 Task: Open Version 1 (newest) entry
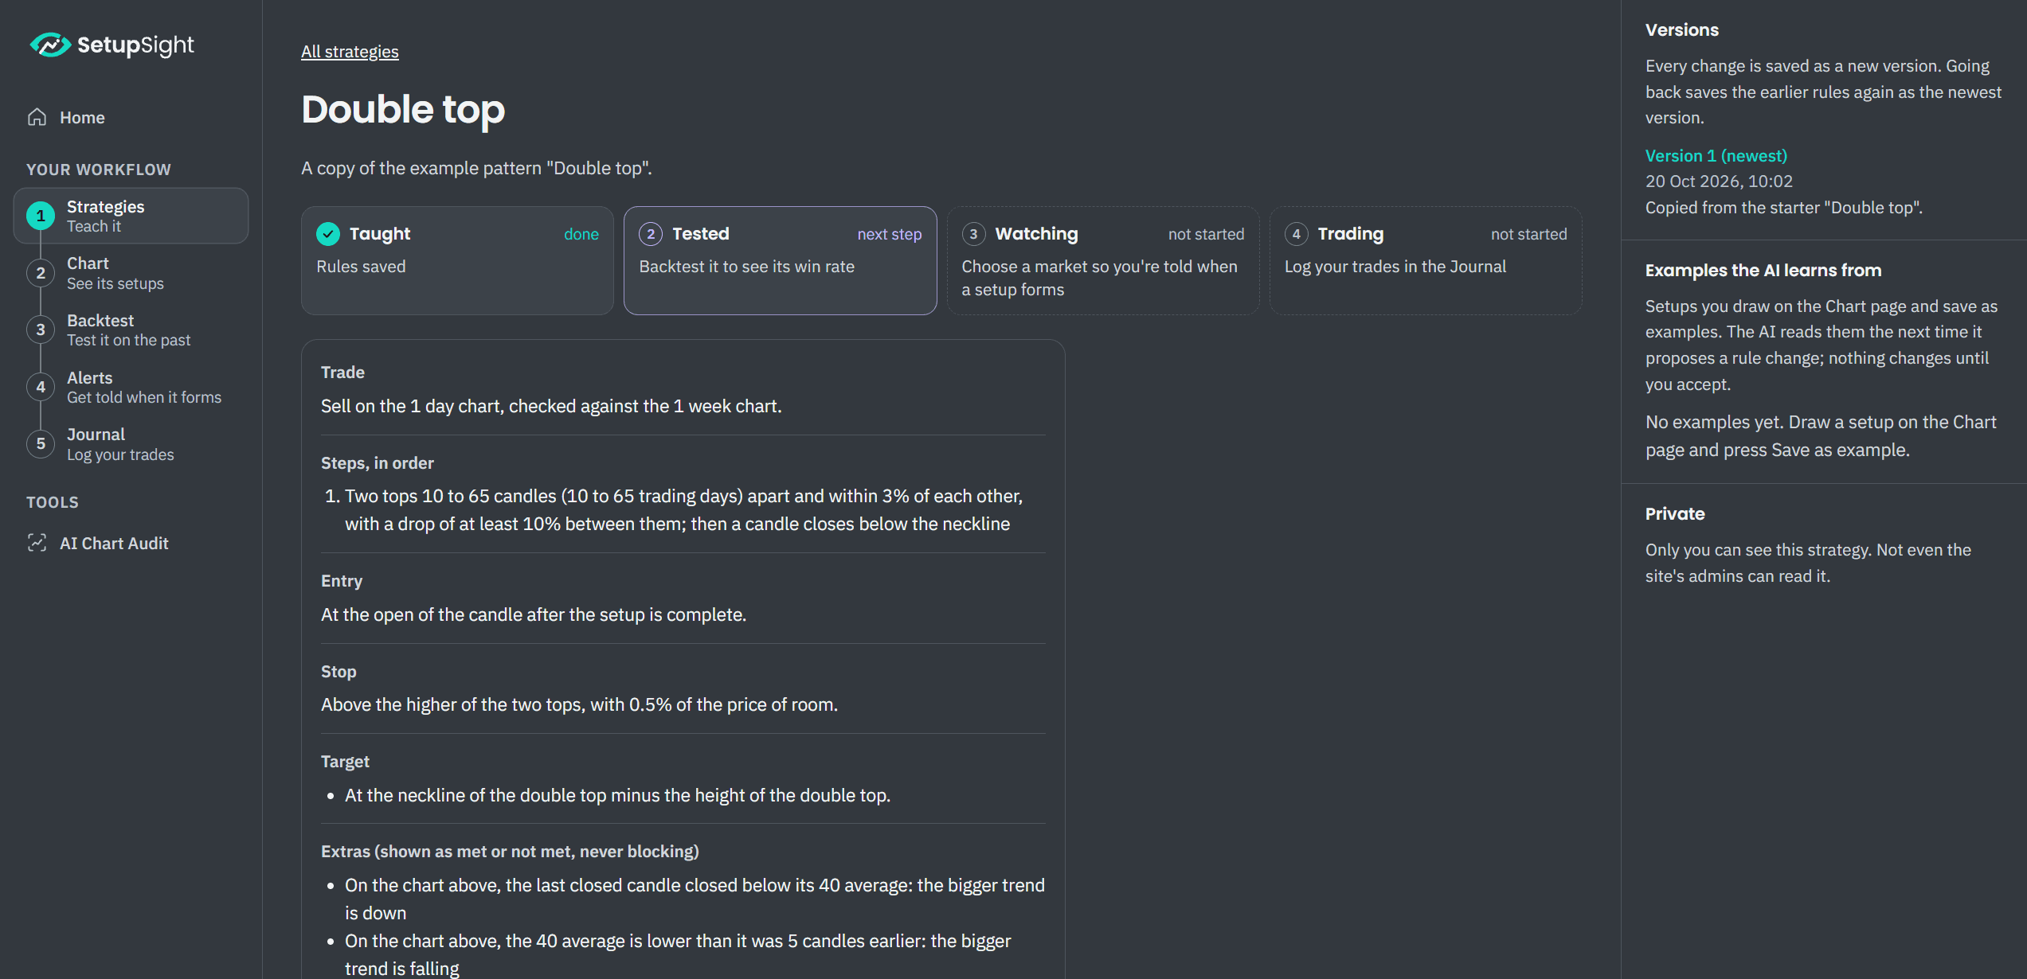[x=1716, y=156]
